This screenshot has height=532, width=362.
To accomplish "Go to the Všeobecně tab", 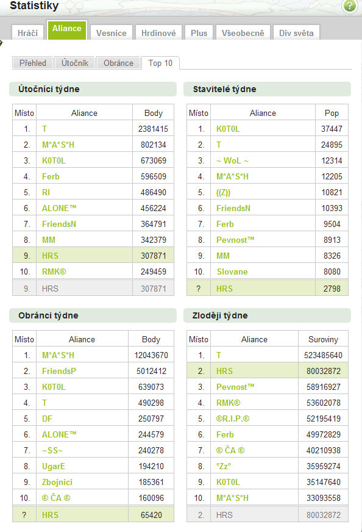I will [x=243, y=33].
